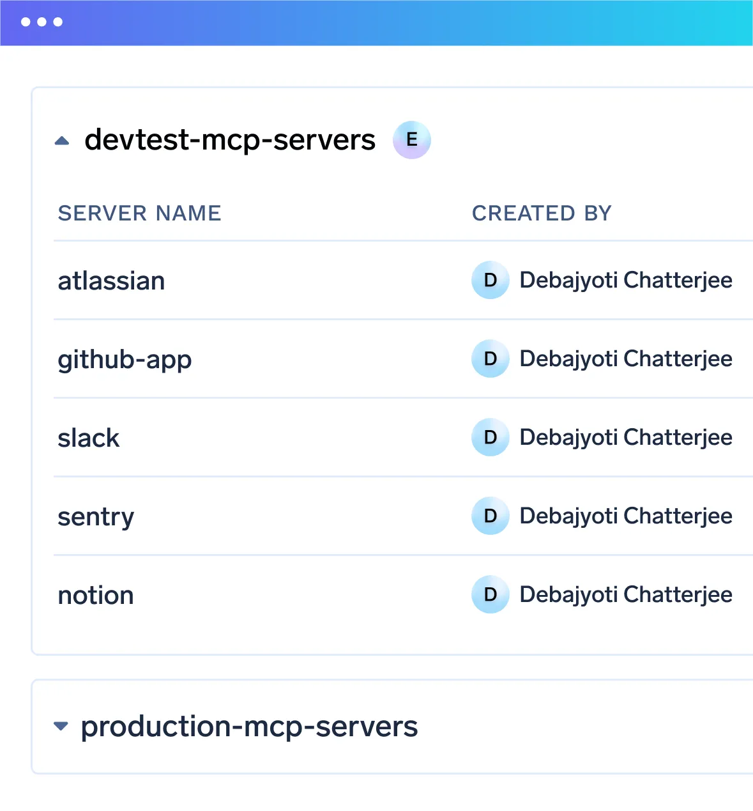Click the D avatar in the github-app row
Viewport: 753px width, 811px height.
click(491, 359)
